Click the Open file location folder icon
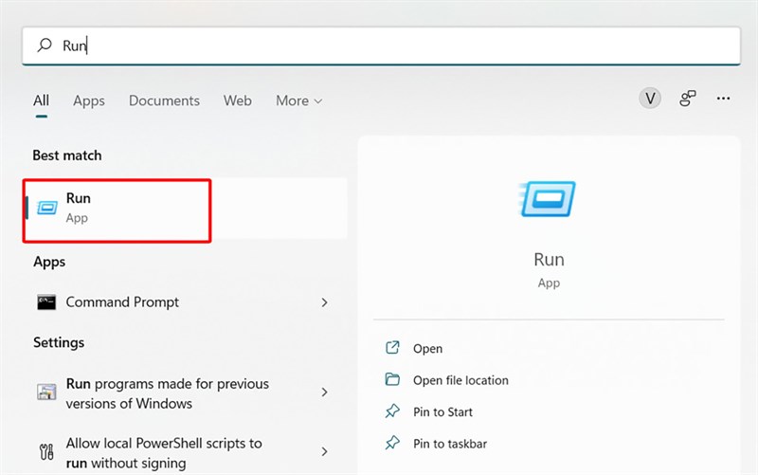This screenshot has width=758, height=475. tap(392, 380)
